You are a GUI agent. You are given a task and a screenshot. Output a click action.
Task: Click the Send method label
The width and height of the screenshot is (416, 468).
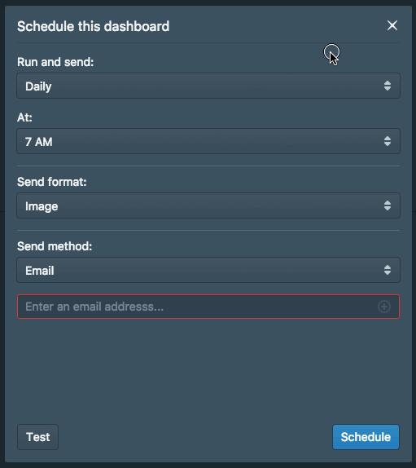55,246
